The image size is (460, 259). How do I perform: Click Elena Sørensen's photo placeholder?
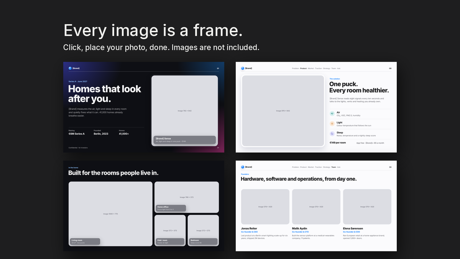pyautogui.click(x=367, y=207)
